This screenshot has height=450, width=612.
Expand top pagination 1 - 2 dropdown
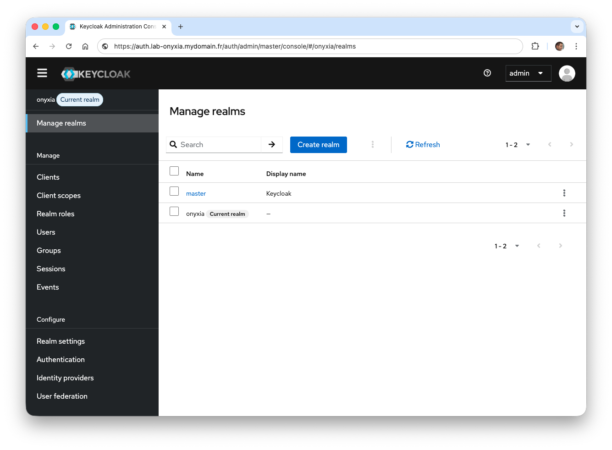click(518, 145)
